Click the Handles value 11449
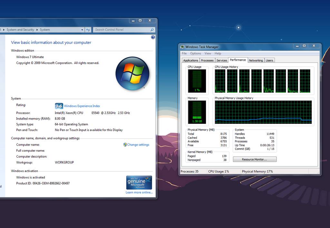Image resolution: width=330 pixels, height=228 pixels. coord(270,134)
